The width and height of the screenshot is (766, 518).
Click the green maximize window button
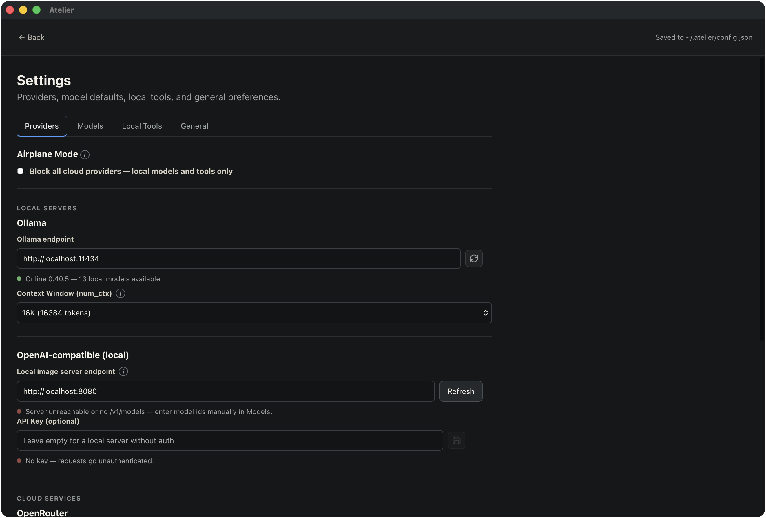[37, 10]
